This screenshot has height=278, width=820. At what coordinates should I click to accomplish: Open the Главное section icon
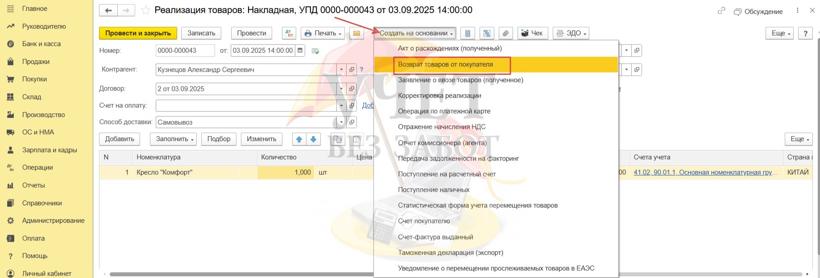(11, 8)
